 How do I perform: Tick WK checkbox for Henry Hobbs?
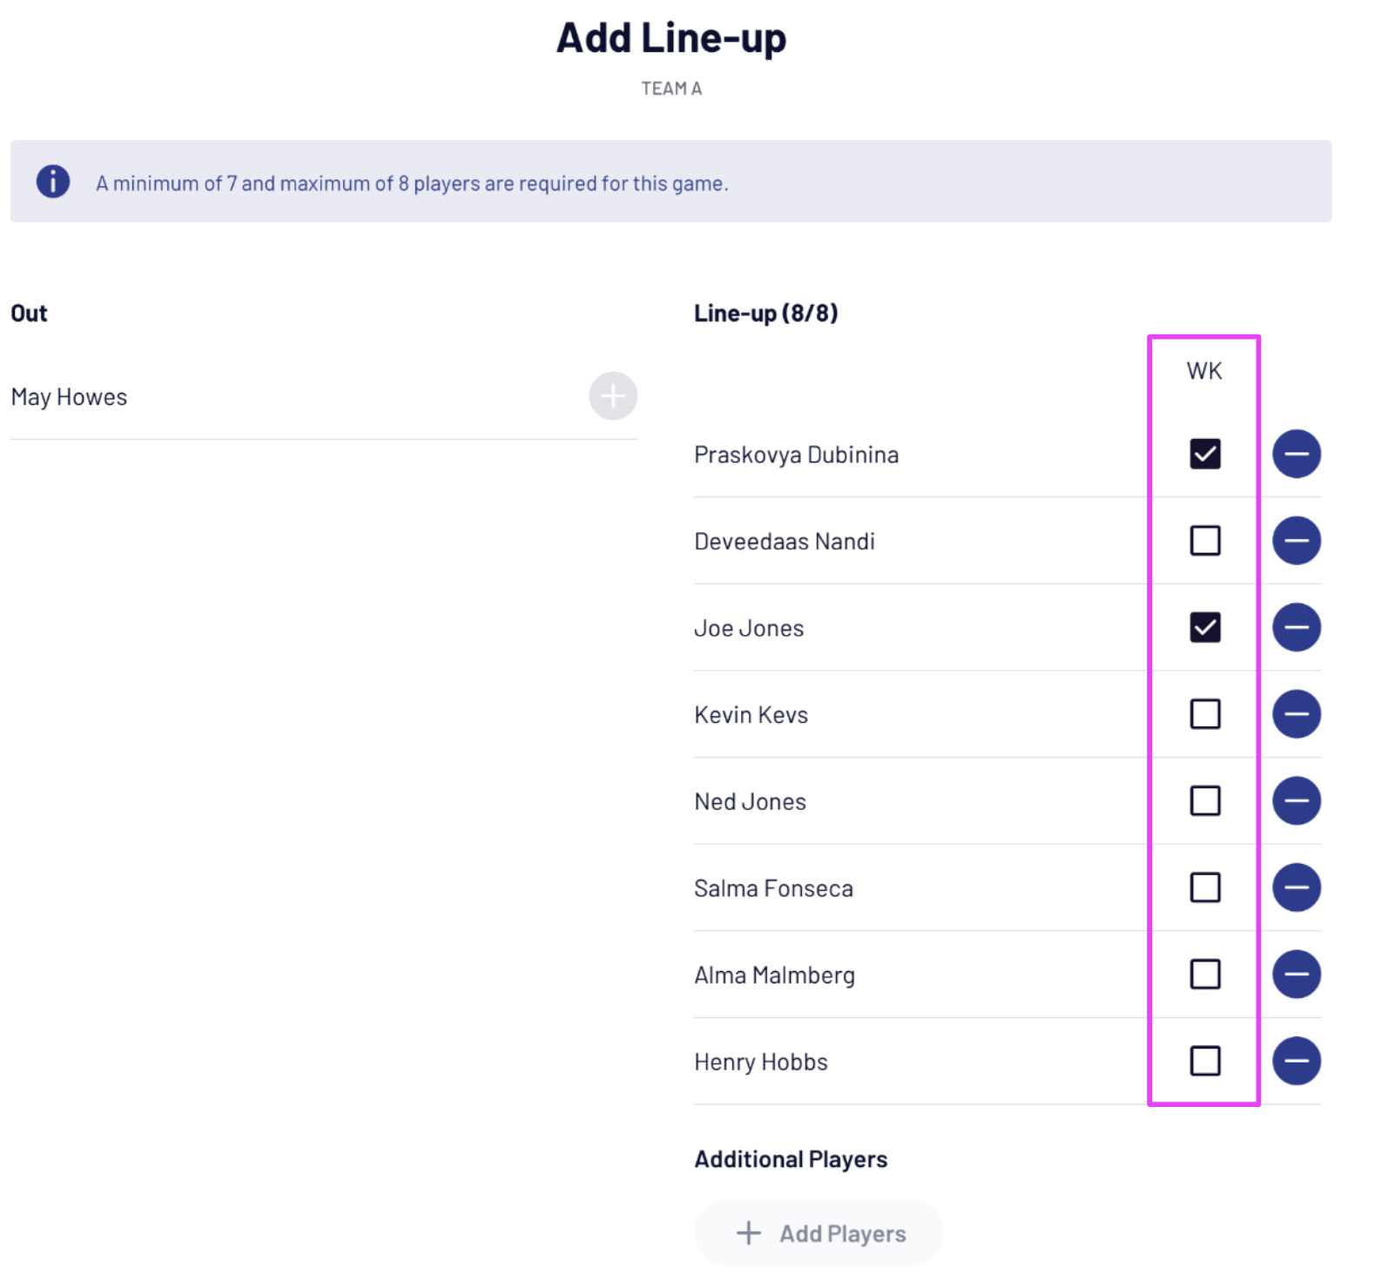(1205, 1061)
